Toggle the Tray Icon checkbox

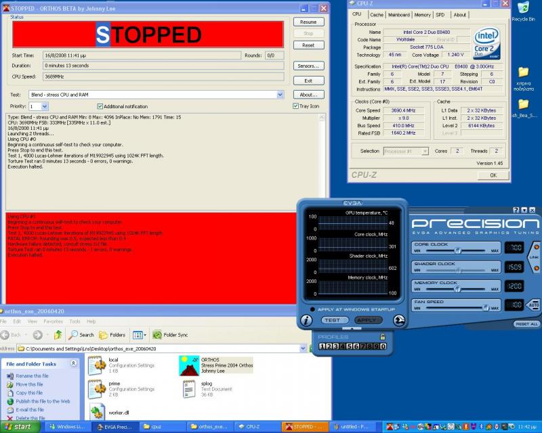pos(295,106)
